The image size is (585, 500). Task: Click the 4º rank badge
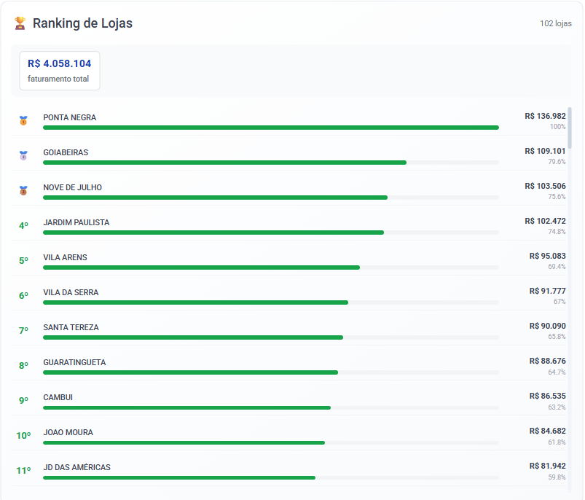click(23, 226)
